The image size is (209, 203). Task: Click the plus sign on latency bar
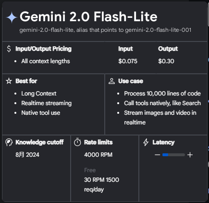(x=190, y=155)
